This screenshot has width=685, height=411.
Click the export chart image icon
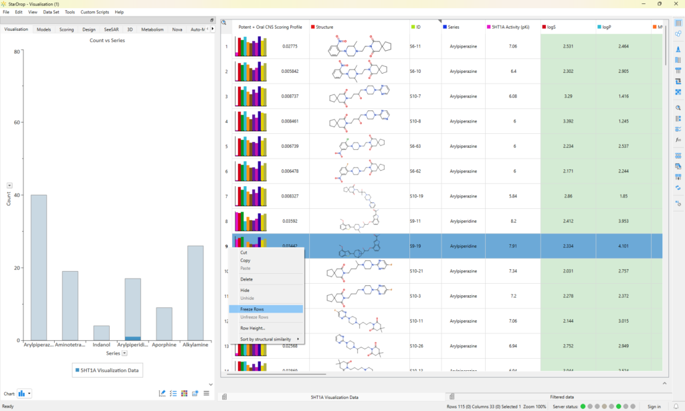195,393
